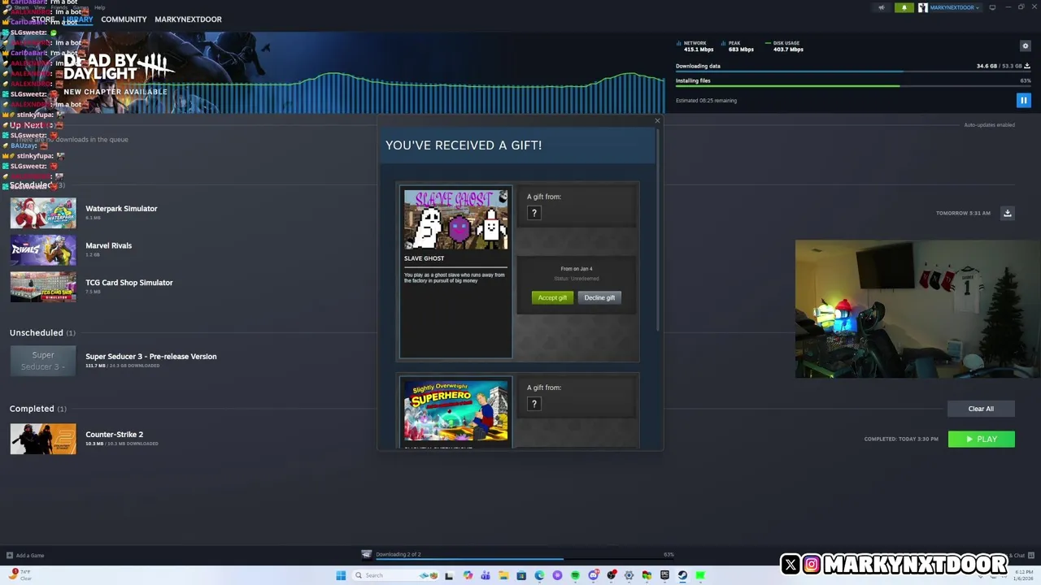Clear all completed downloads
This screenshot has width=1041, height=585.
[981, 409]
